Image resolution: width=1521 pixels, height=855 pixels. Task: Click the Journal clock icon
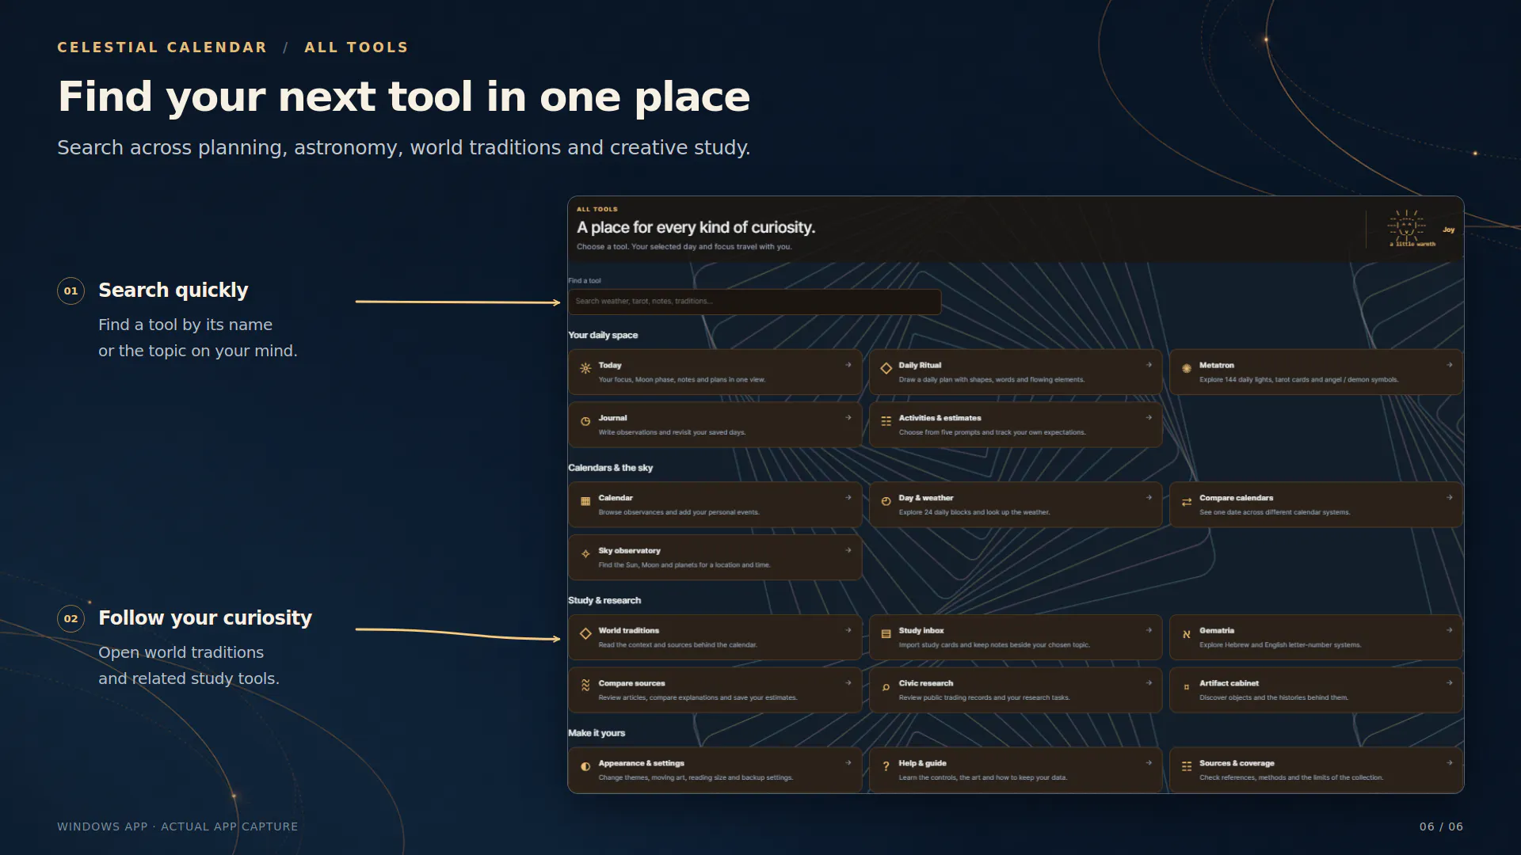pyautogui.click(x=585, y=422)
